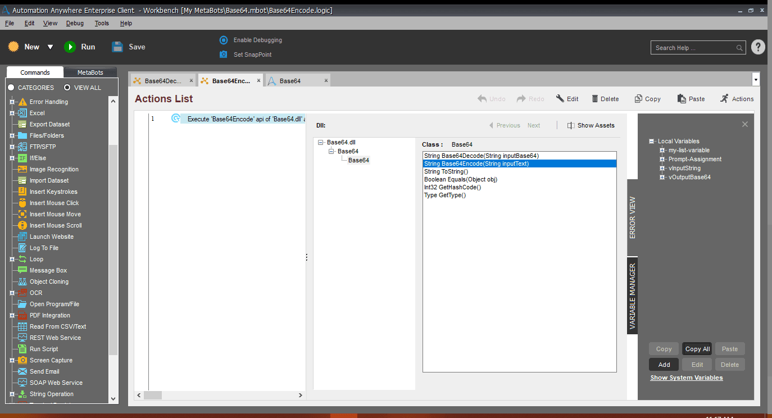772x418 pixels.
Task: Switch to the MetaBots tab
Action: (90, 72)
